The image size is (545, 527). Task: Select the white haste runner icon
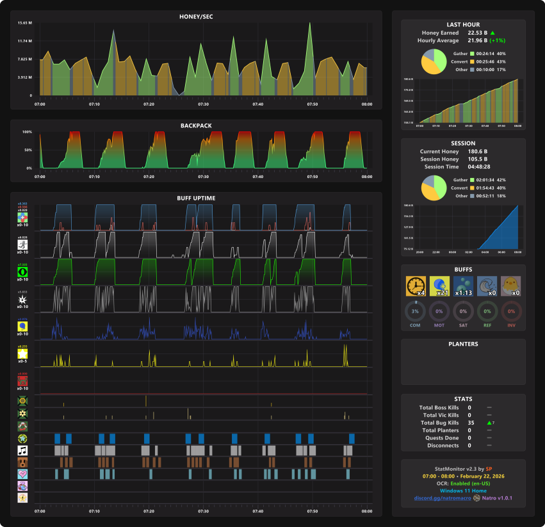pyautogui.click(x=22, y=245)
